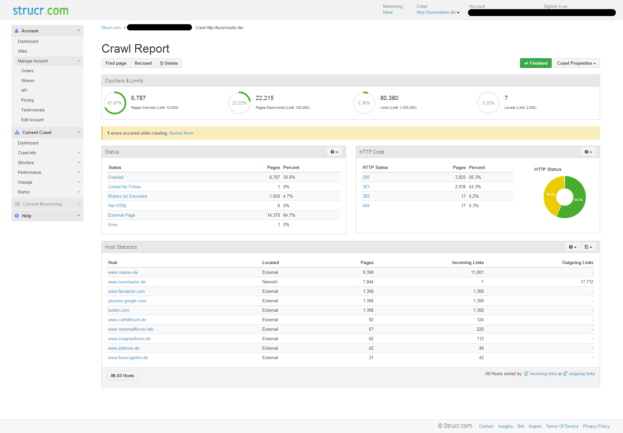Open the HTTP Code panel help icon
The height and width of the screenshot is (433, 623).
[588, 152]
